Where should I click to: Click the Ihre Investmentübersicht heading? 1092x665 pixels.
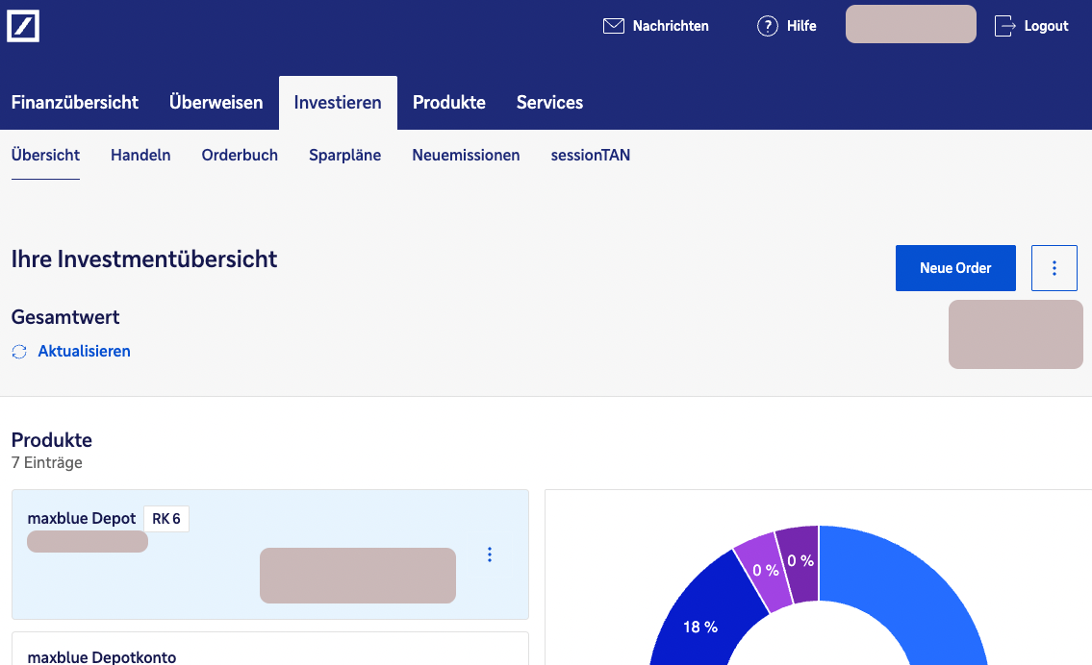pyautogui.click(x=144, y=259)
